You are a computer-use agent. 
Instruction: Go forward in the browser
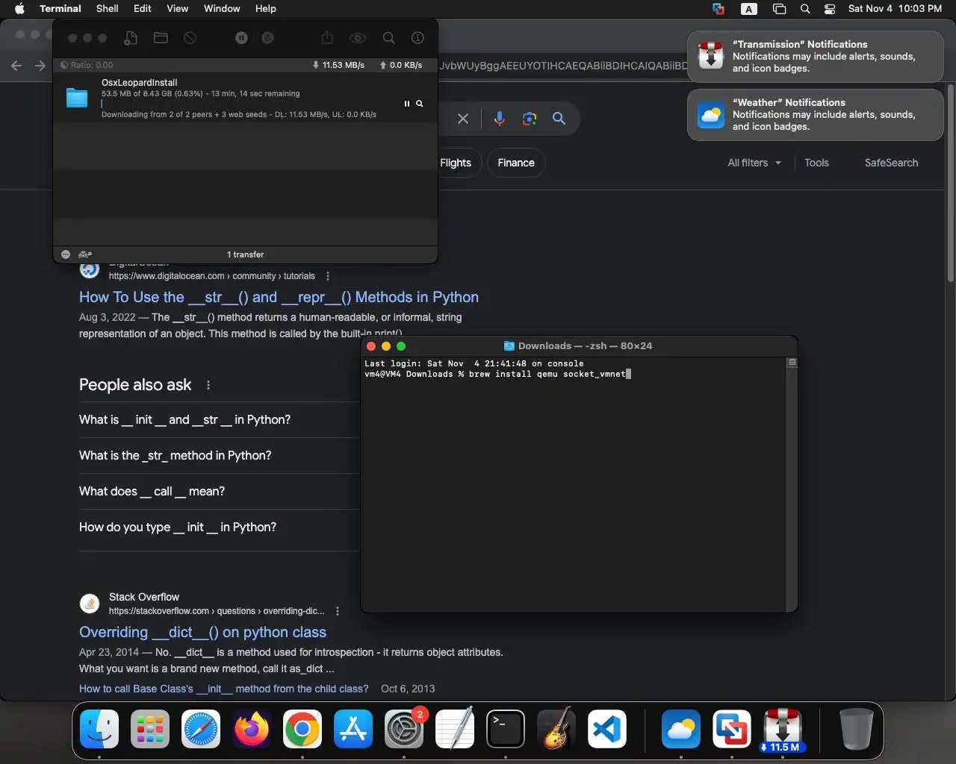pyautogui.click(x=40, y=66)
